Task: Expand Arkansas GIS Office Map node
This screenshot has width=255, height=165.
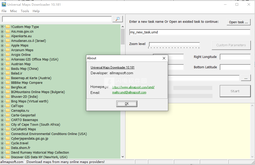Action: point(2,59)
